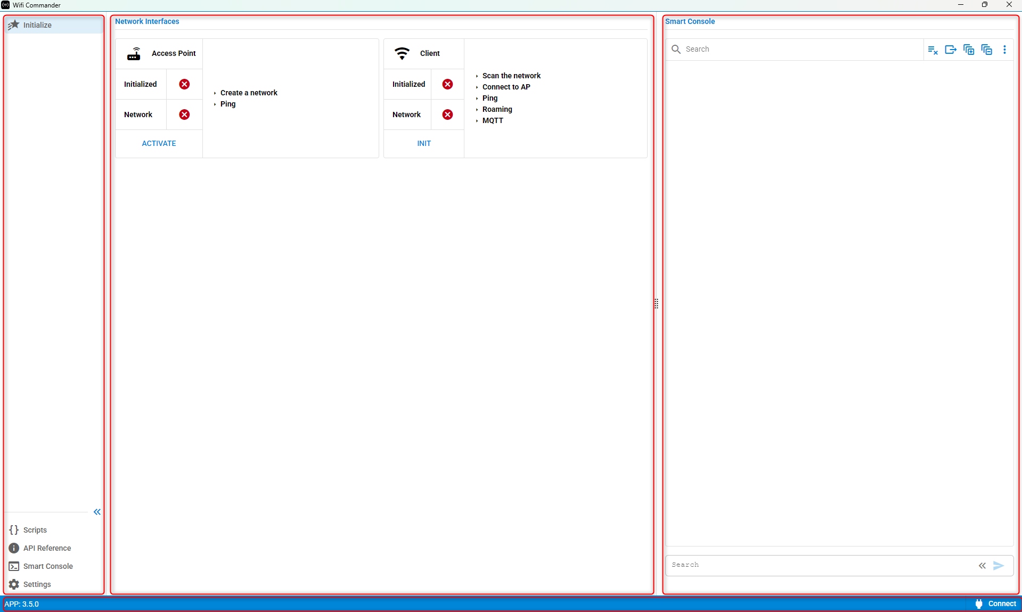Click 'Ping' under Access Point
This screenshot has height=612, width=1022.
[x=228, y=104]
